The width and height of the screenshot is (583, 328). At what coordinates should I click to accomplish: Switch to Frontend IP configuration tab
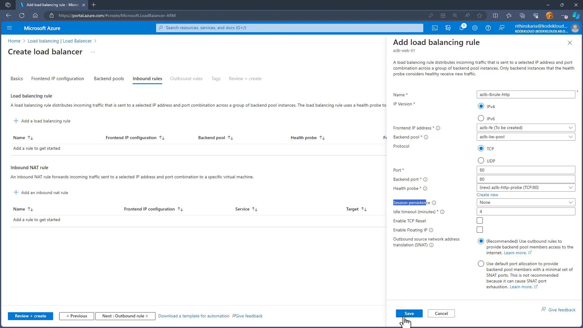point(58,79)
